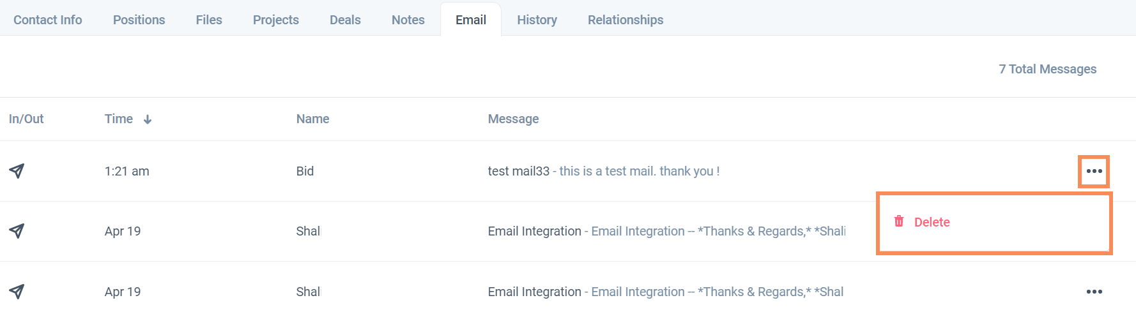Open the Notes tab

[408, 20]
